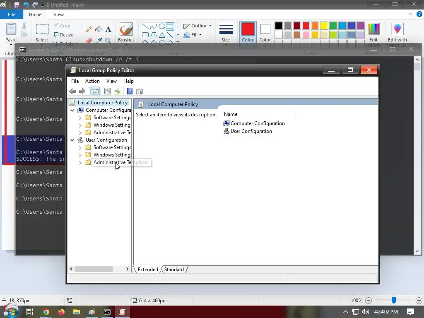424x318 pixels.
Task: Select the Magnifier tool in Paint
Action: click(108, 41)
